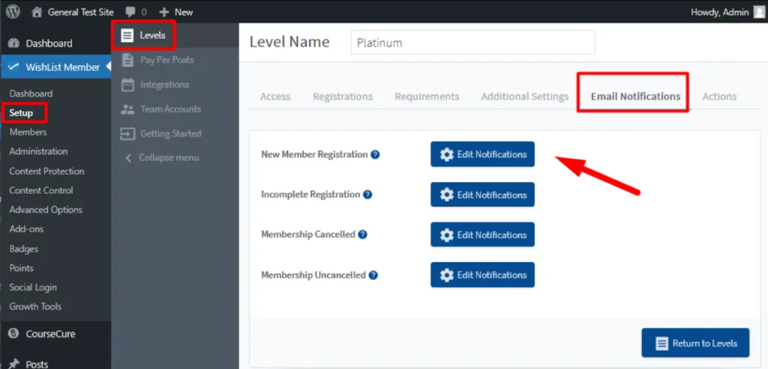Click the Levels list icon
768x369 pixels.
click(x=127, y=35)
